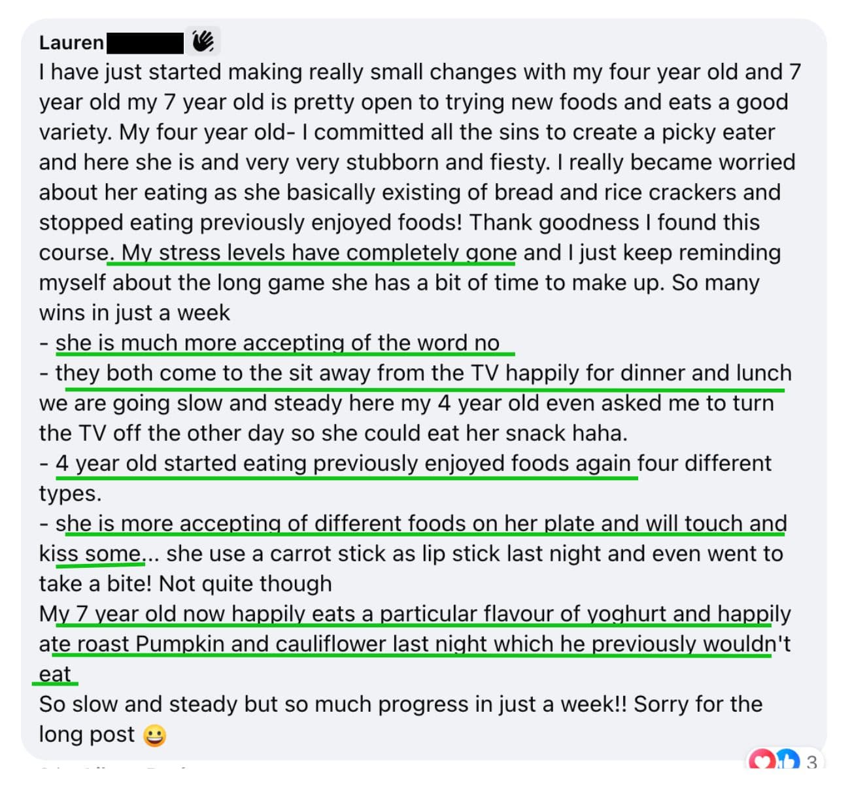Click the waving hand badge icon
The height and width of the screenshot is (785, 850).
[203, 41]
